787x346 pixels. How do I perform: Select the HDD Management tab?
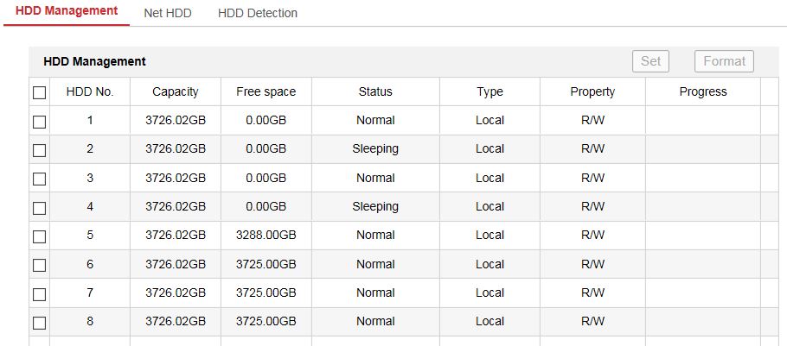[67, 11]
